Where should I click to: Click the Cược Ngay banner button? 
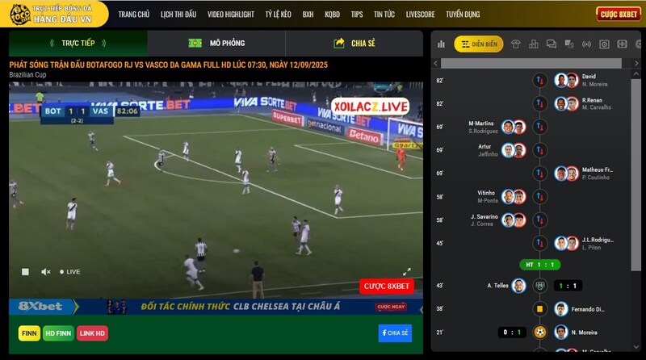pos(391,307)
